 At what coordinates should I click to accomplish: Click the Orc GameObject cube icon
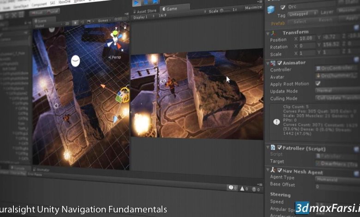[271, 9]
